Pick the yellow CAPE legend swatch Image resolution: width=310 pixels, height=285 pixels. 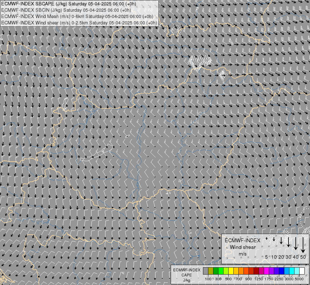pyautogui.click(x=231, y=271)
